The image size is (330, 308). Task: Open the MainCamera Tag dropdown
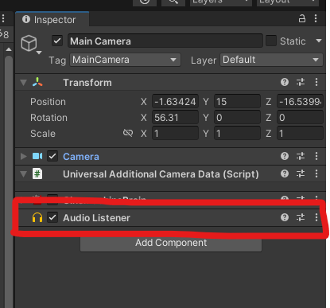125,60
